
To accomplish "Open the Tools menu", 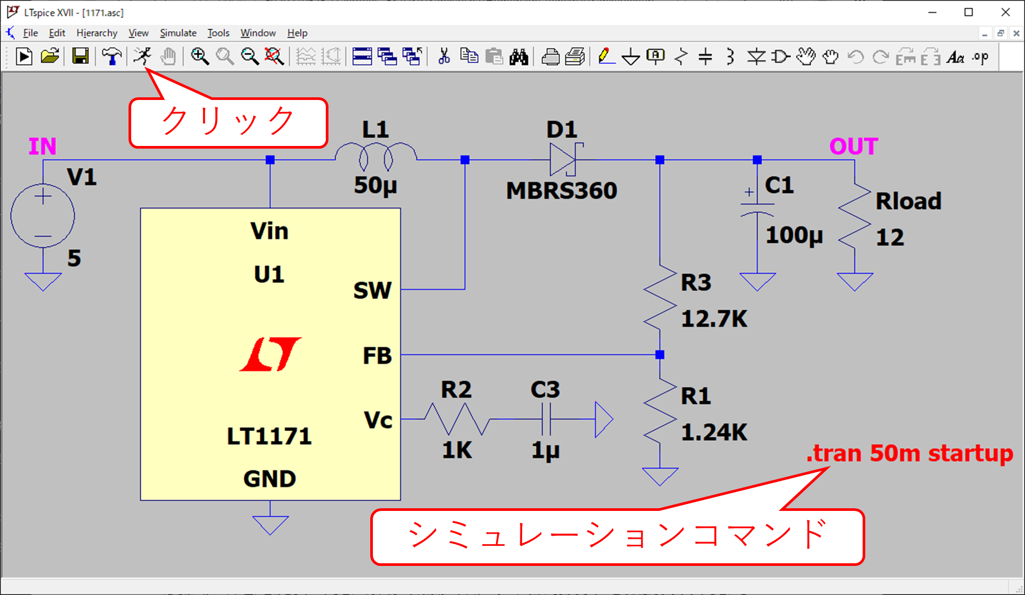I will point(218,33).
